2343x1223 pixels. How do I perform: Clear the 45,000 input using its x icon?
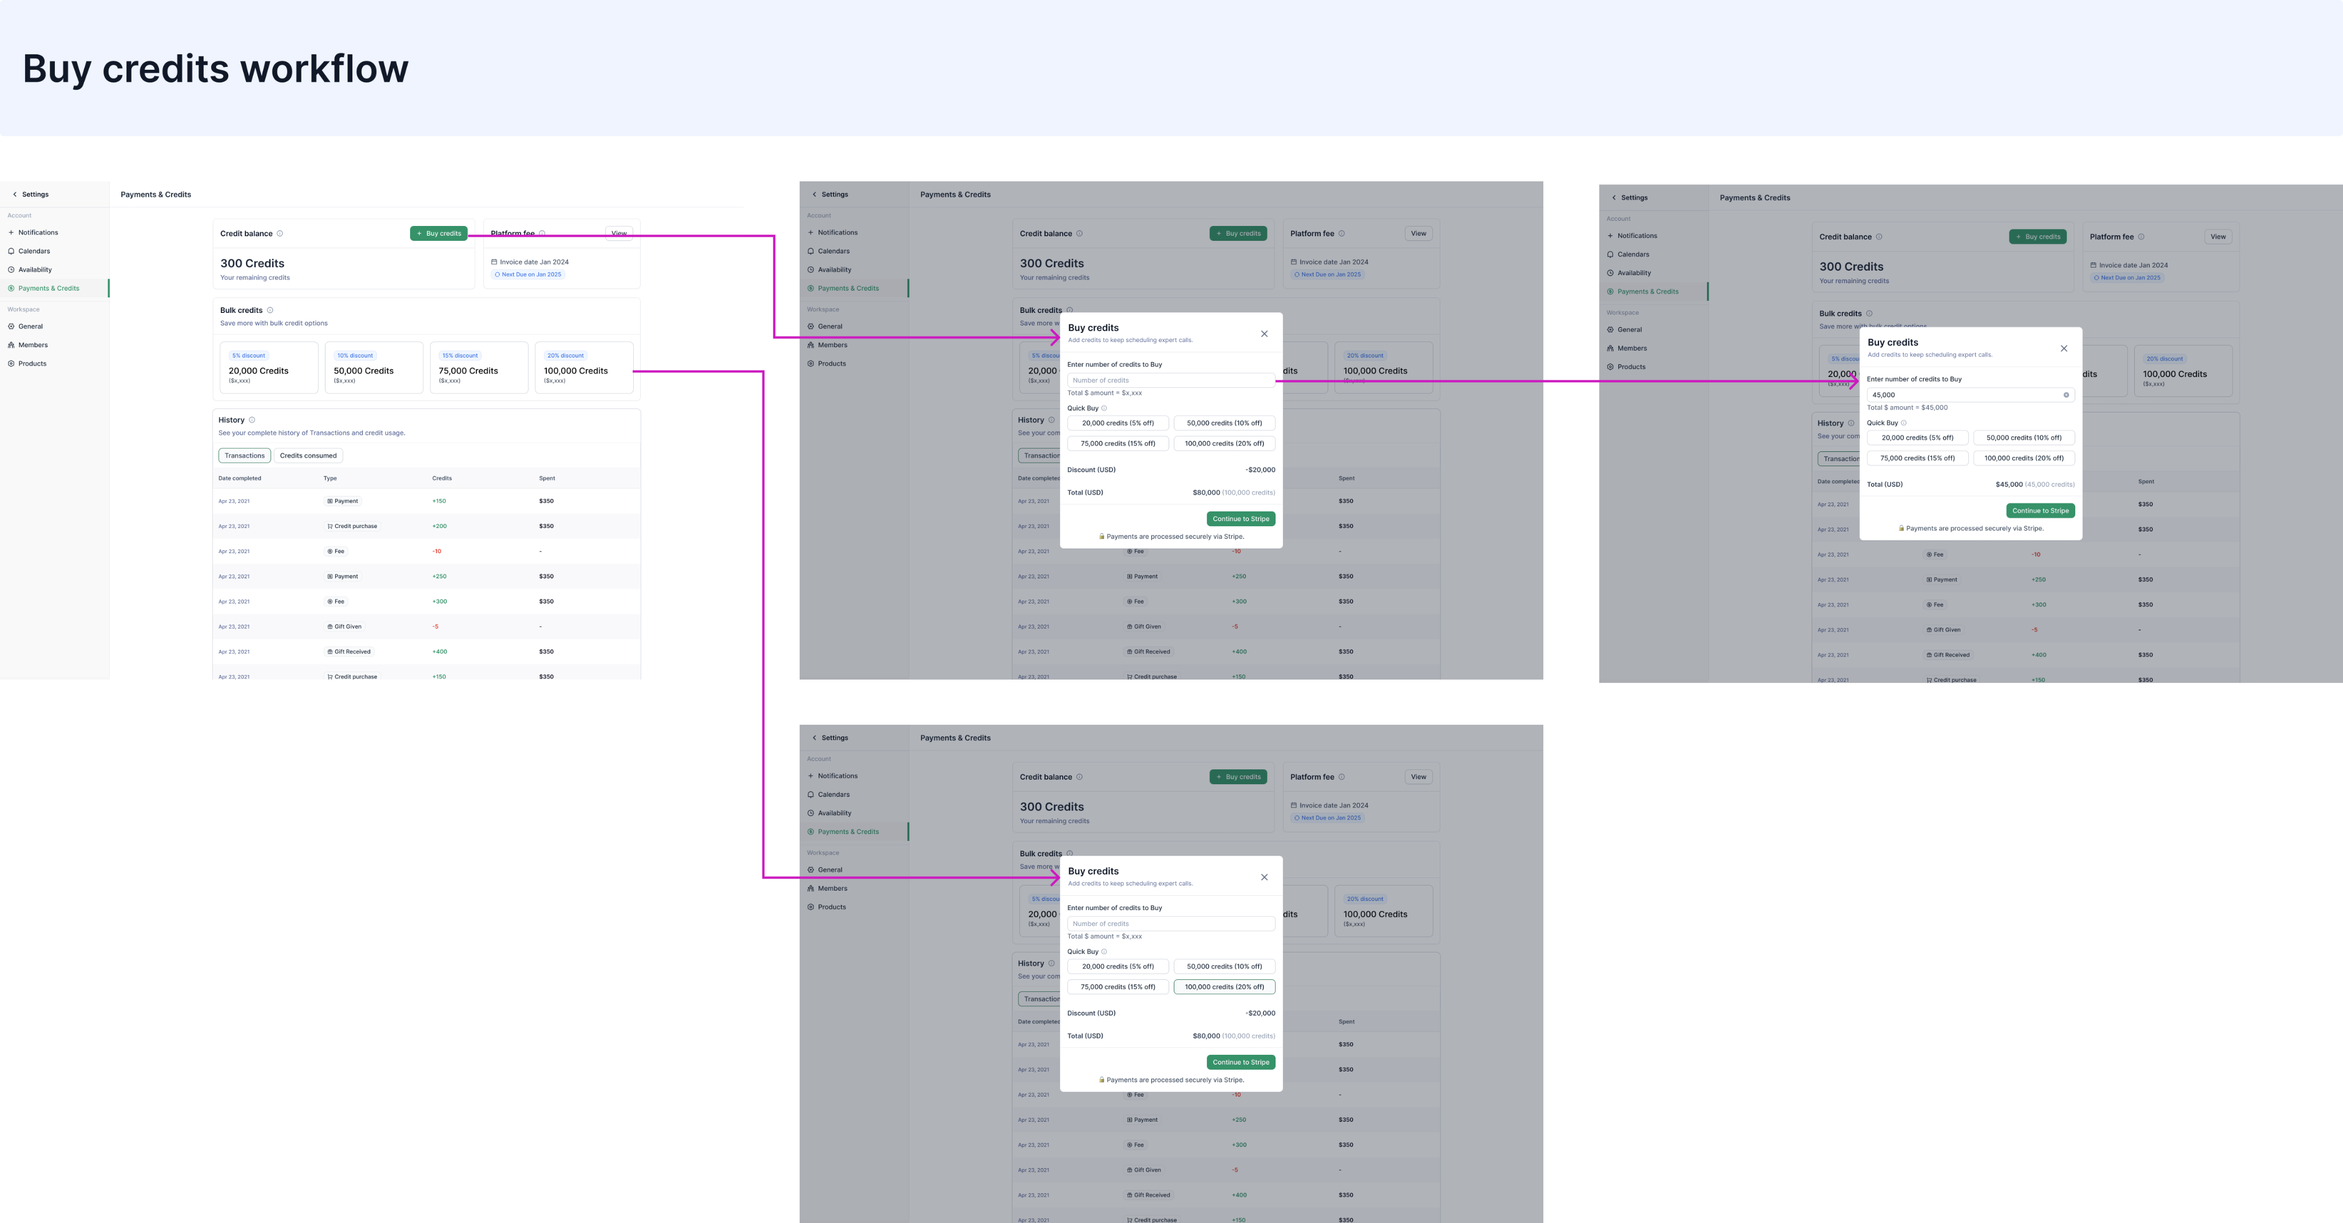click(2066, 395)
